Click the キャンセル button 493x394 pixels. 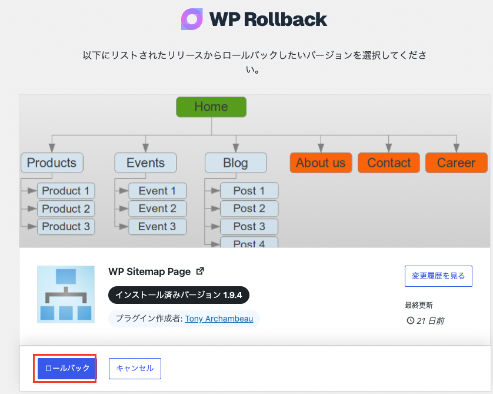[135, 368]
